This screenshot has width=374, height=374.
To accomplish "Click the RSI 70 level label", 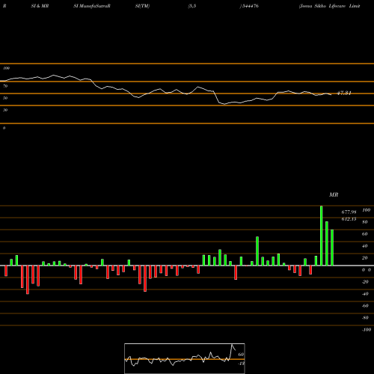I will coord(5,86).
